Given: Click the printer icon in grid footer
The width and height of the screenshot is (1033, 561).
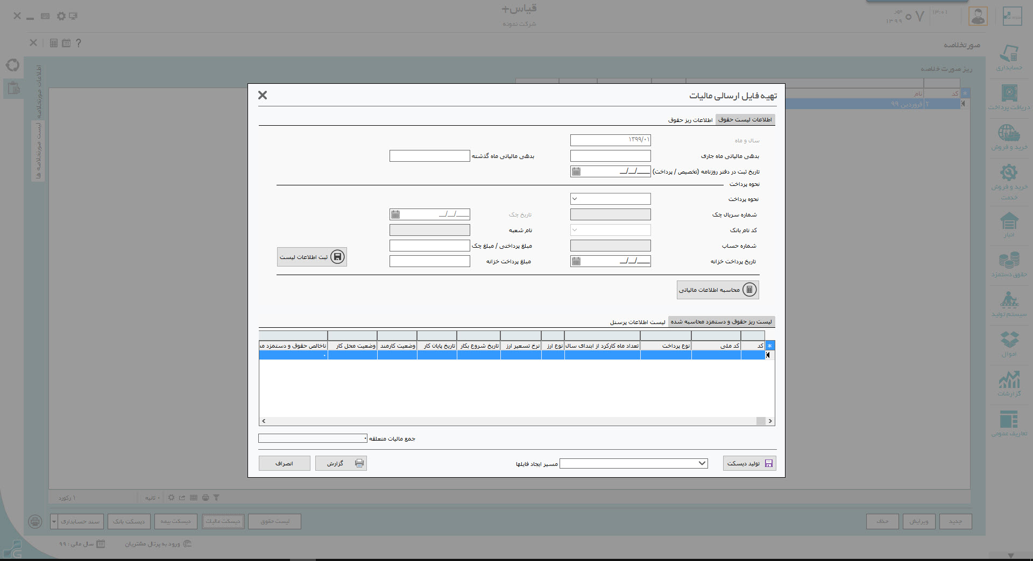Looking at the screenshot, I should [205, 498].
